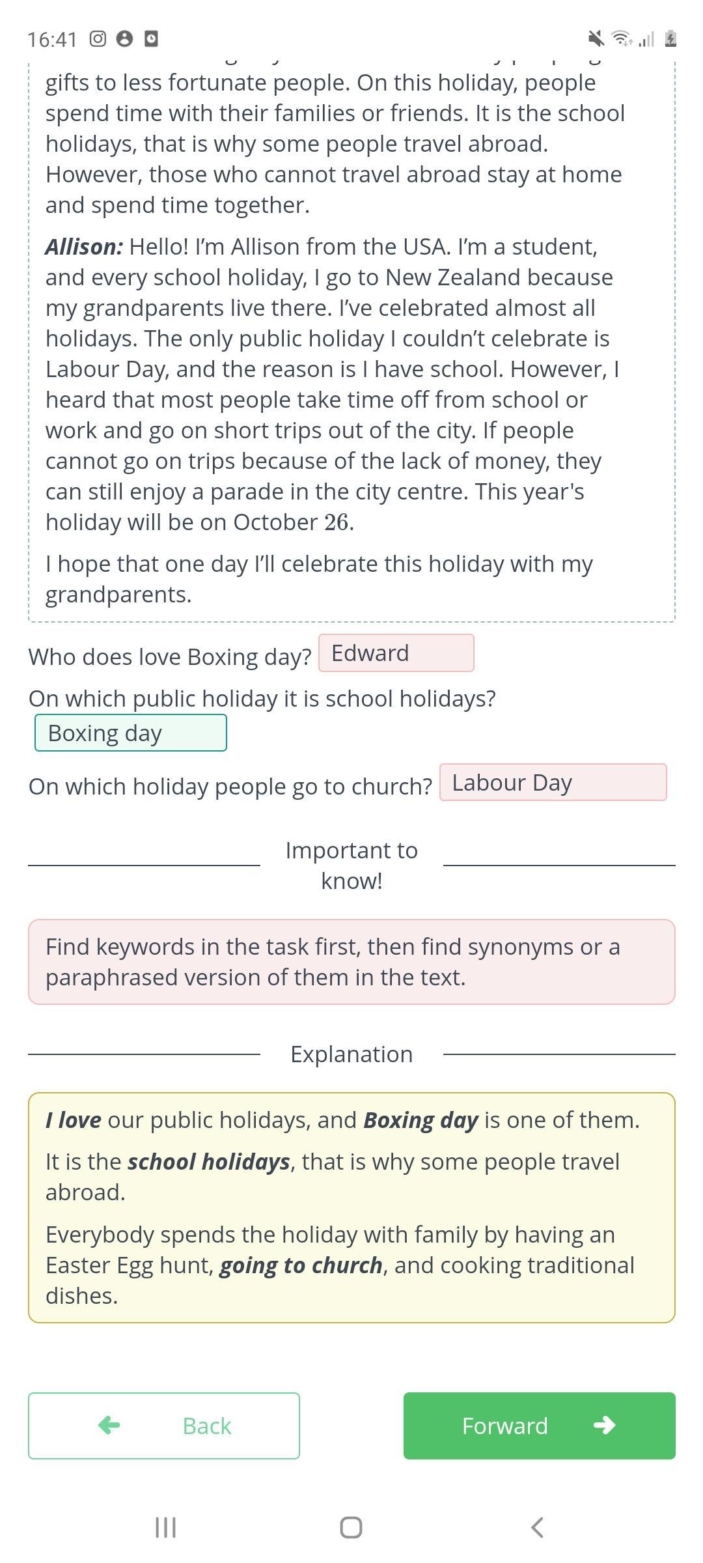The height and width of the screenshot is (1563, 703).
Task: Tap the battery charging icon
Action: click(x=670, y=39)
